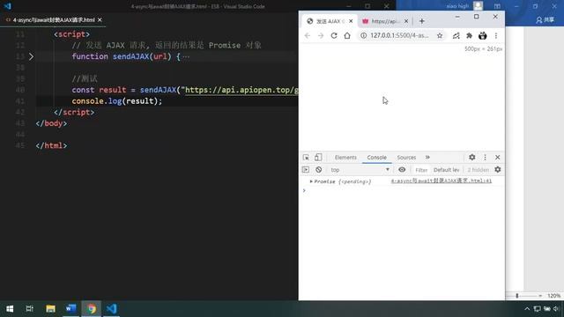Screen dimensions: 564x317
Task: Click the panda profile avatar in Chrome
Action: (483, 35)
